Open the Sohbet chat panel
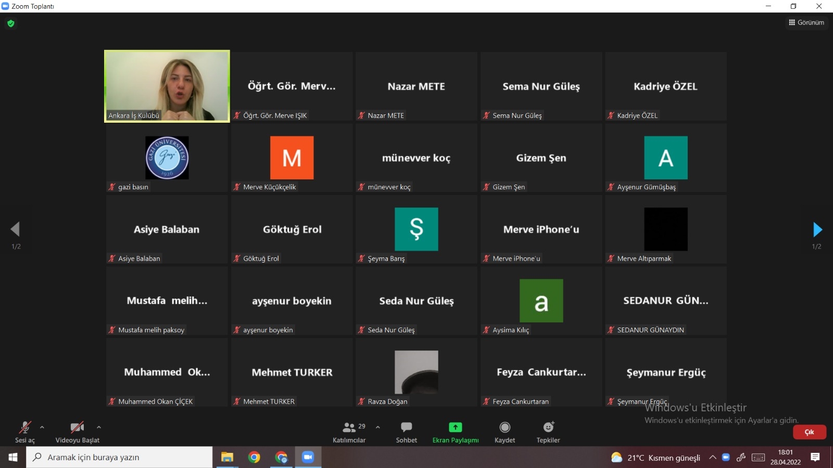 point(407,432)
